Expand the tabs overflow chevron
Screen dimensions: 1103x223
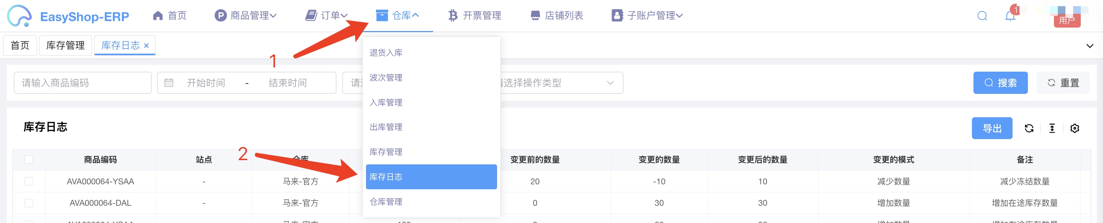click(x=1090, y=46)
